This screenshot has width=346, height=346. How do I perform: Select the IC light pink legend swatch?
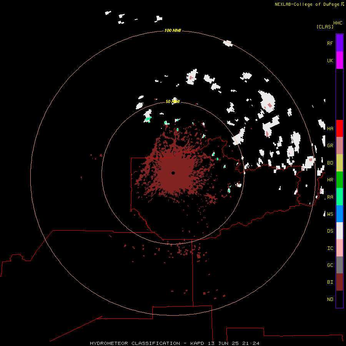click(339, 248)
